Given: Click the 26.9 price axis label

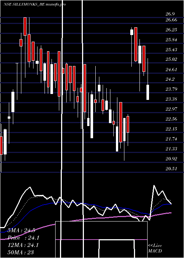Looking at the screenshot, I should tap(170, 14).
